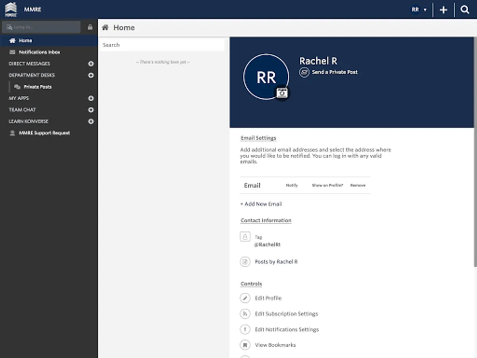Click the plus icon in top bar
Viewport: 477px width, 358px height.
[443, 10]
